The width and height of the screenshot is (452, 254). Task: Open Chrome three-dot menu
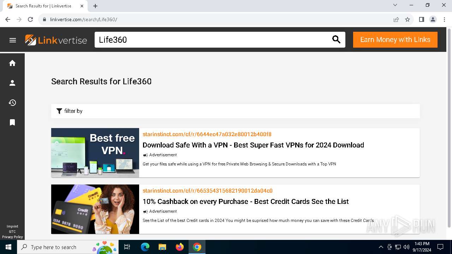(x=444, y=19)
